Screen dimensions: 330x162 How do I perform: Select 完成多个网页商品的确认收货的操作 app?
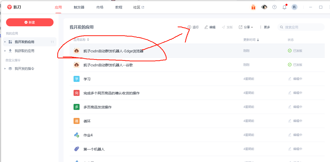(112, 93)
